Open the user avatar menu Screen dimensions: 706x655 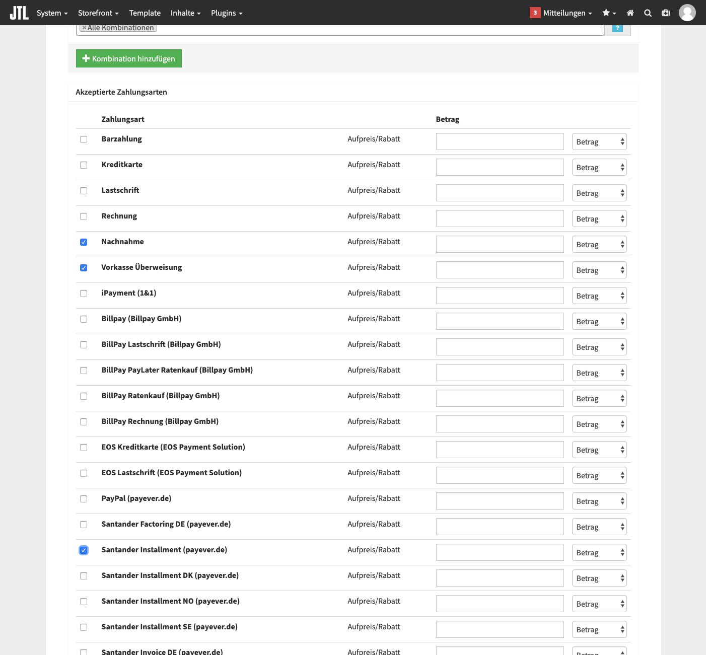(687, 13)
